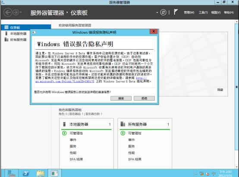Open the navigation history dropdown arrow
This screenshot has height=177, width=239.
pos(21,12)
